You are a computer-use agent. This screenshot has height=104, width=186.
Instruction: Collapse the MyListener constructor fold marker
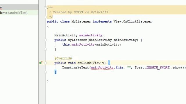[45, 40]
